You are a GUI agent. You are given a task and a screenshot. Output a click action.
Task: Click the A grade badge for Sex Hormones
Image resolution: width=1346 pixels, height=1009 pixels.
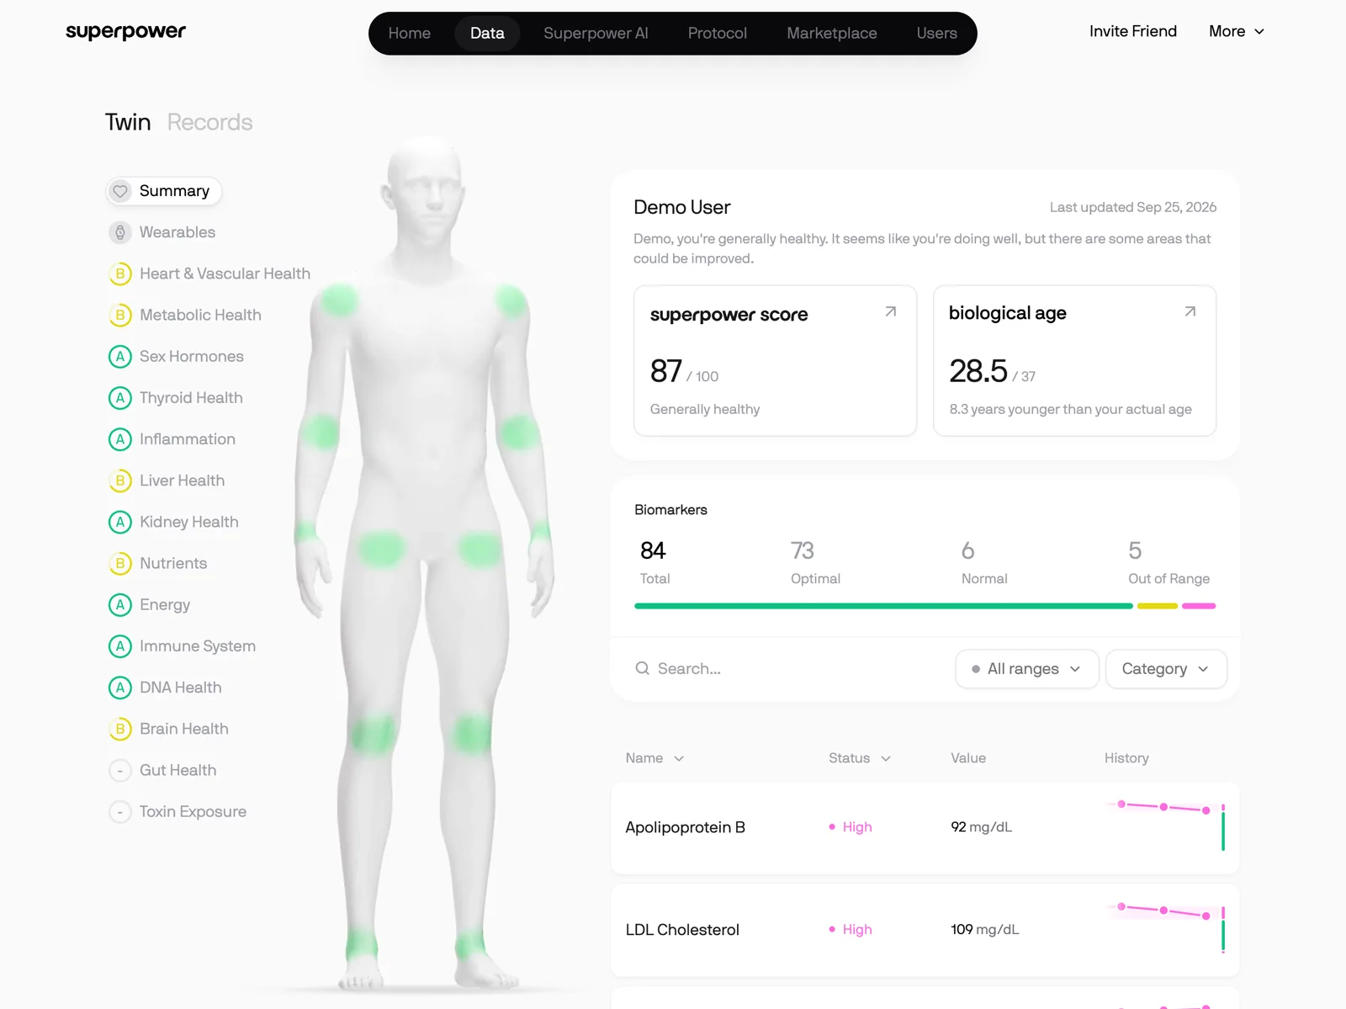pyautogui.click(x=120, y=357)
